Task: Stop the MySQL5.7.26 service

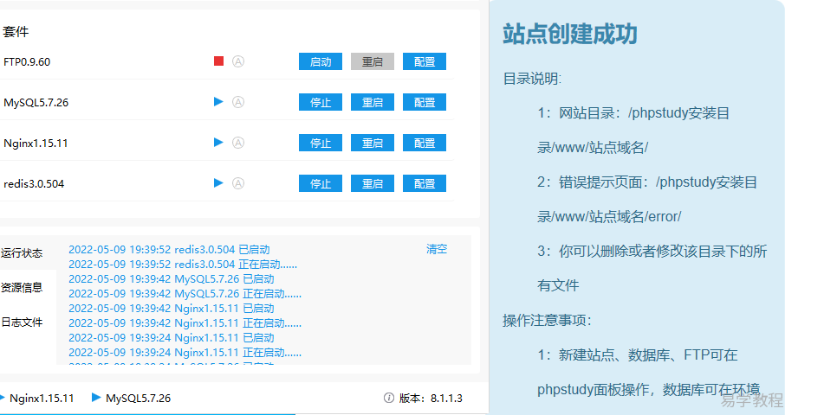Action: click(321, 102)
